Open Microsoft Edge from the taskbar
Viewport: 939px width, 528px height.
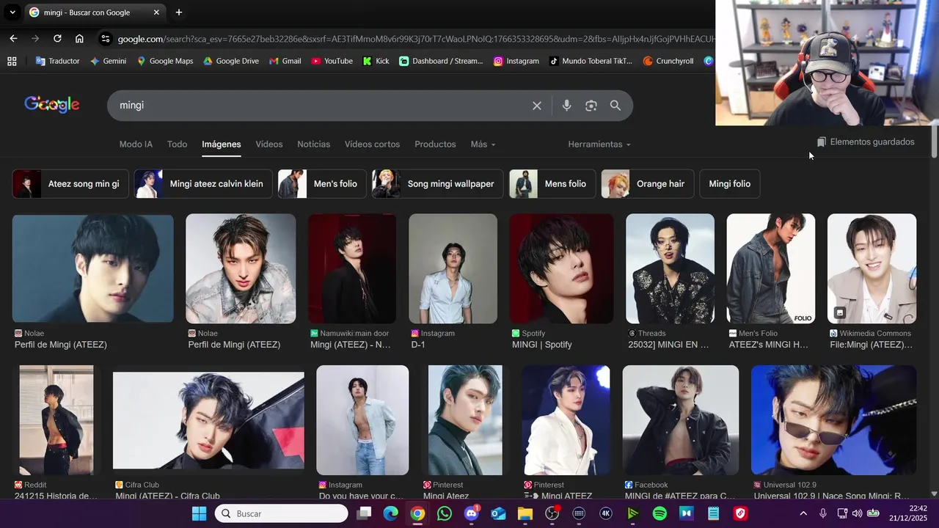(x=390, y=514)
